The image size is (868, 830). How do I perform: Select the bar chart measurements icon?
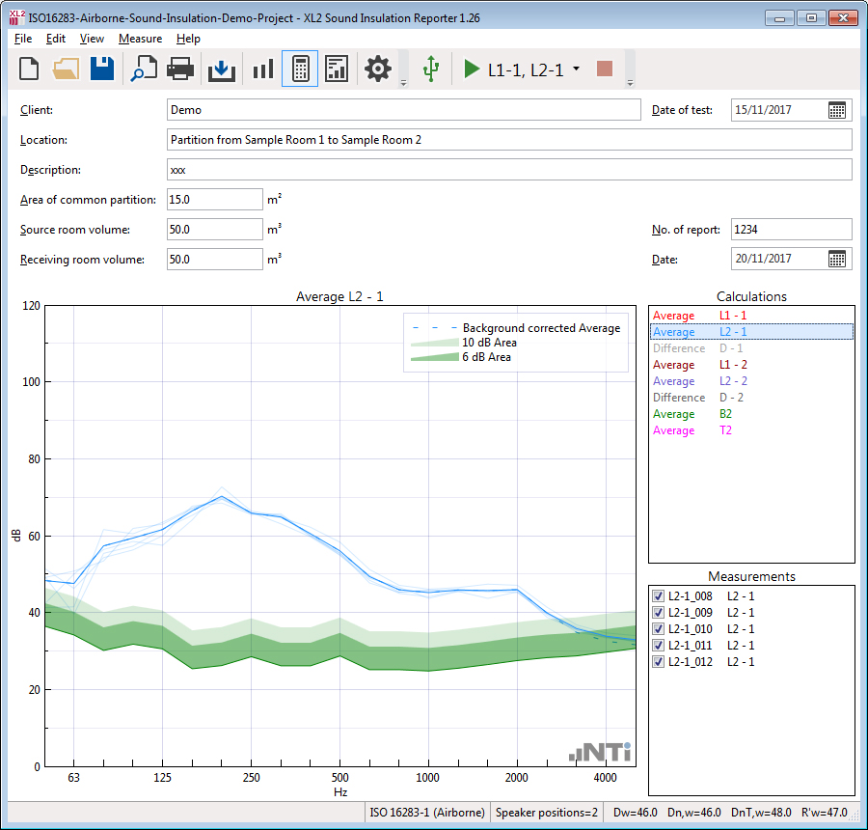point(262,69)
